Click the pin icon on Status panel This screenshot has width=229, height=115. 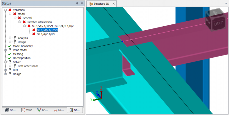click(x=77, y=3)
